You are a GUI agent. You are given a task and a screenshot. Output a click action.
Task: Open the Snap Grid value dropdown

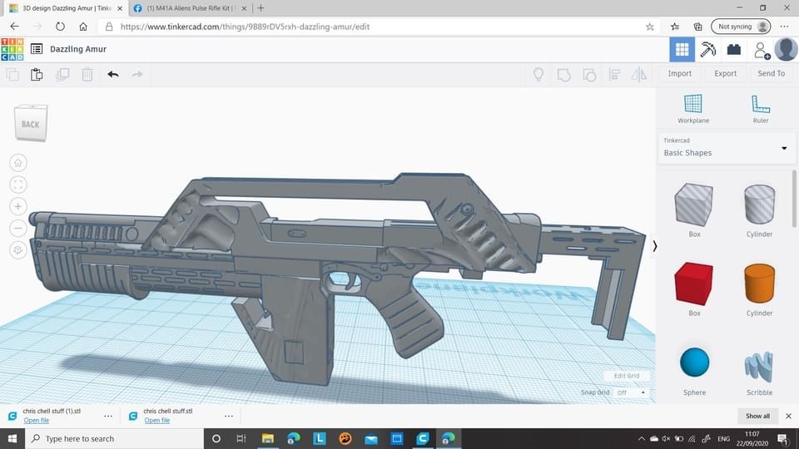click(x=631, y=392)
